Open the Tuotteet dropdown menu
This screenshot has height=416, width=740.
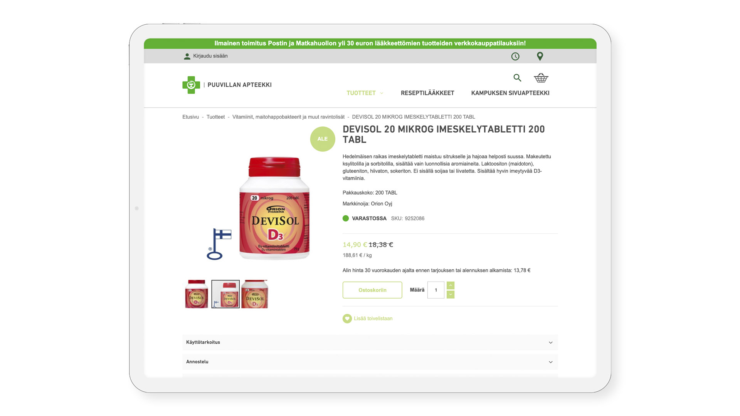(365, 93)
